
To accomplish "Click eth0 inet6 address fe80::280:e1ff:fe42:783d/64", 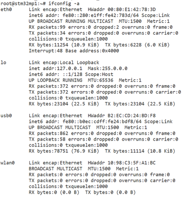I will coord(100,15).
